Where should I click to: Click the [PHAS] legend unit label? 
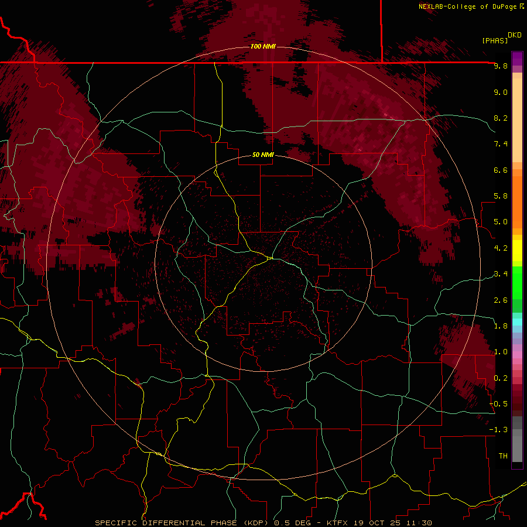coord(495,40)
